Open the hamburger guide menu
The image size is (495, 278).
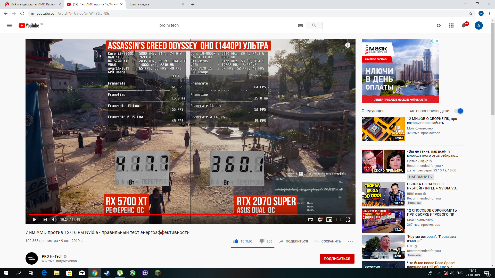tap(9, 25)
